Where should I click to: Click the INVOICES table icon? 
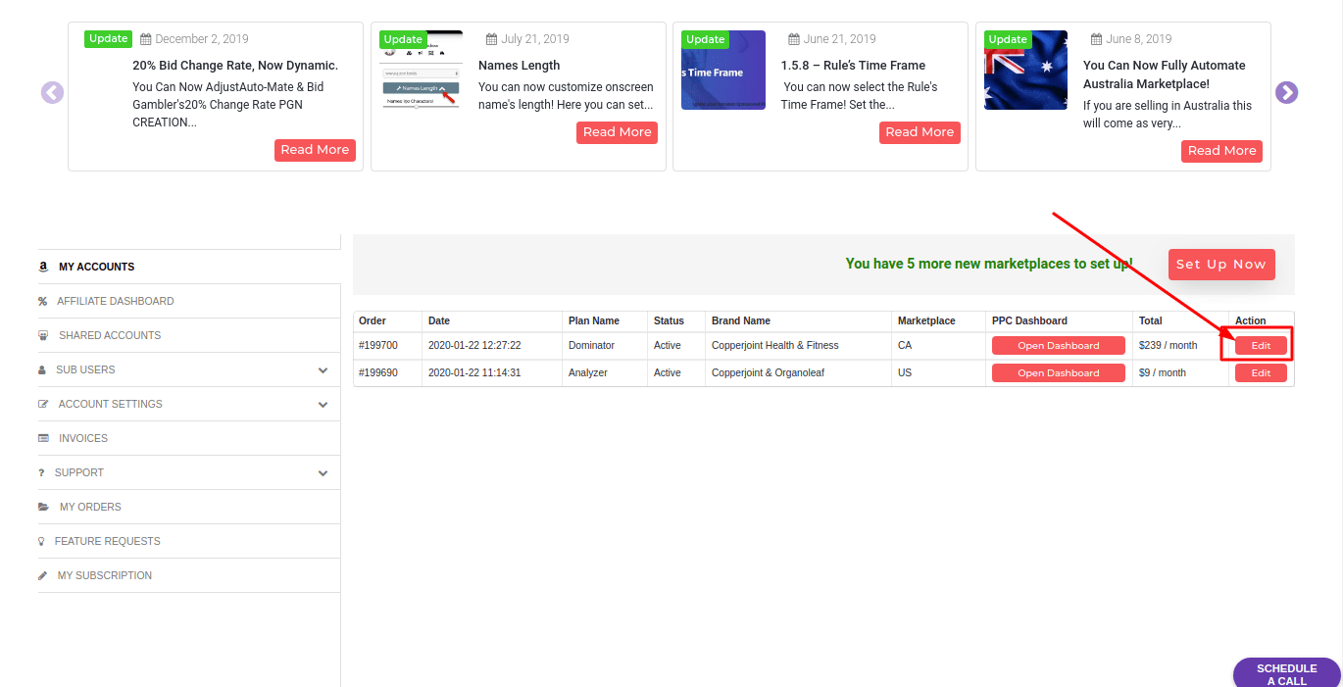point(43,437)
